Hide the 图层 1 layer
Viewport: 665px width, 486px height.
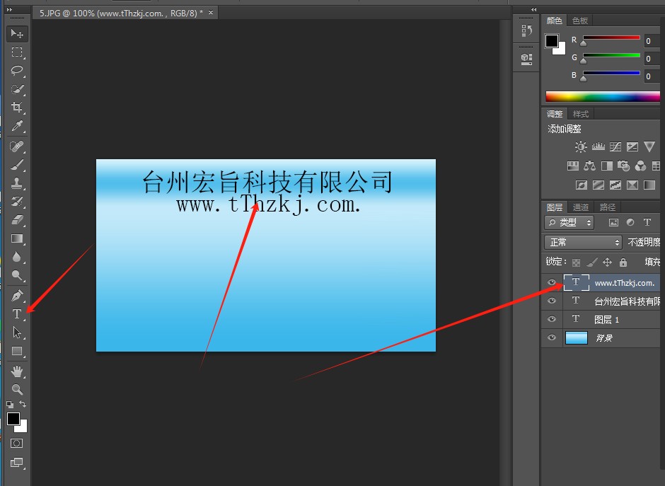pyautogui.click(x=552, y=319)
